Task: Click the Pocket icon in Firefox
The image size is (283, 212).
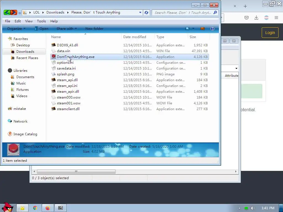Action: 247,17
